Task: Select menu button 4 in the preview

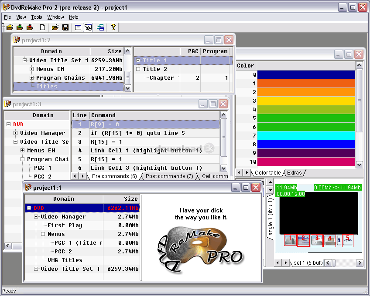Action: [x=330, y=240]
